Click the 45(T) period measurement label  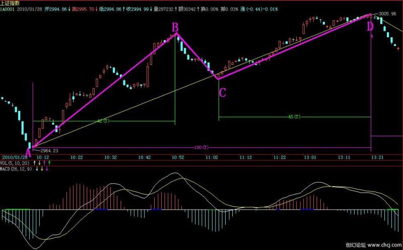pyautogui.click(x=294, y=117)
